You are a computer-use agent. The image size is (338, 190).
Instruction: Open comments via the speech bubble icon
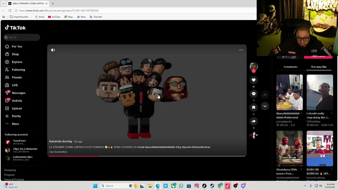pyautogui.click(x=253, y=94)
